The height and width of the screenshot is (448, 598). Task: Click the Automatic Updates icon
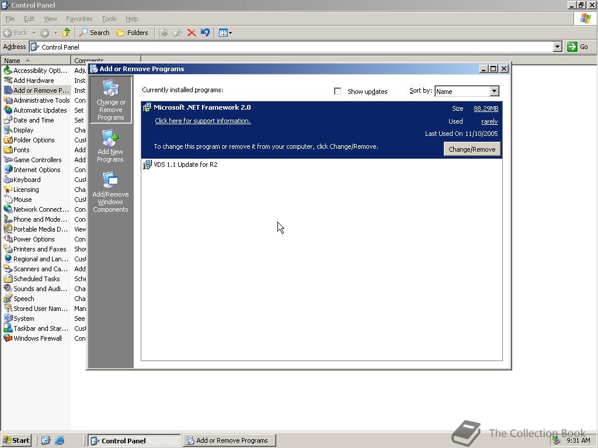click(x=8, y=110)
